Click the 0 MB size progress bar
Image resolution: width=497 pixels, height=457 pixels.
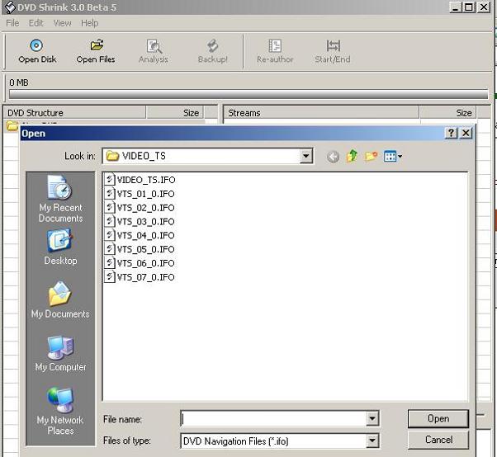(248, 94)
